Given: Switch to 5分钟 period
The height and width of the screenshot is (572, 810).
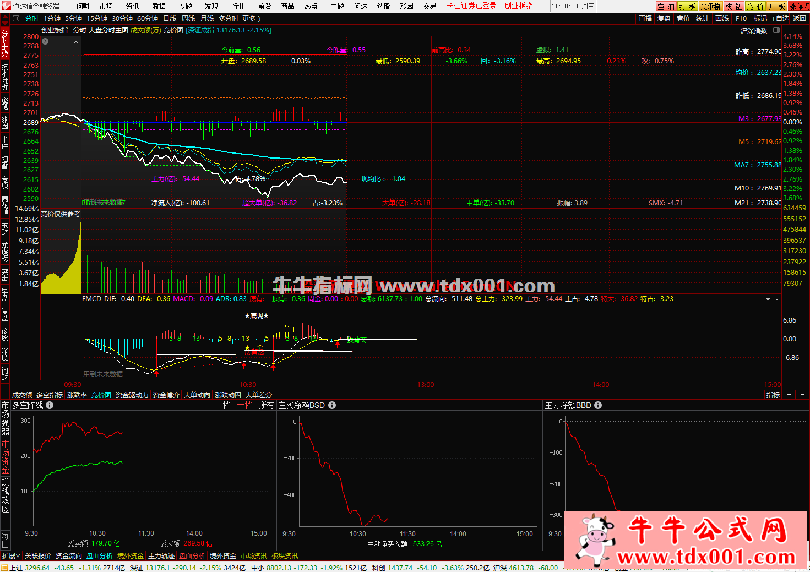Looking at the screenshot, I should pos(74,19).
